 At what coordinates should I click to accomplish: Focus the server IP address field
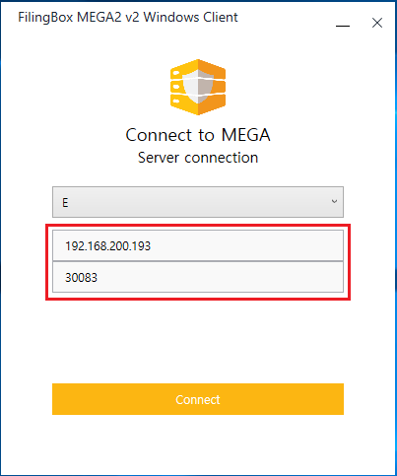pos(198,245)
